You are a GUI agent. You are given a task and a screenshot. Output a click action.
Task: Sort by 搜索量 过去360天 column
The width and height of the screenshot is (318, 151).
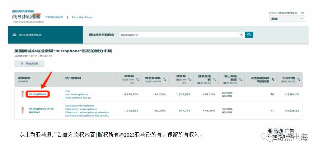(138, 79)
